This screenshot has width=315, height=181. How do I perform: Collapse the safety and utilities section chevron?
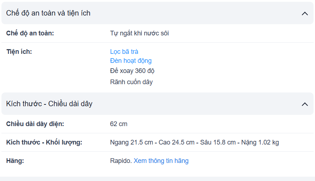coord(305,13)
